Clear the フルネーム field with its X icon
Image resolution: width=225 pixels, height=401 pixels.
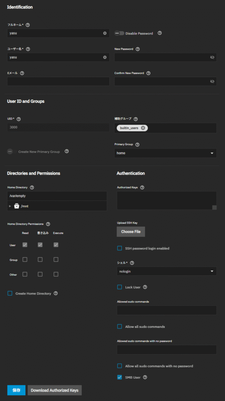105,33
